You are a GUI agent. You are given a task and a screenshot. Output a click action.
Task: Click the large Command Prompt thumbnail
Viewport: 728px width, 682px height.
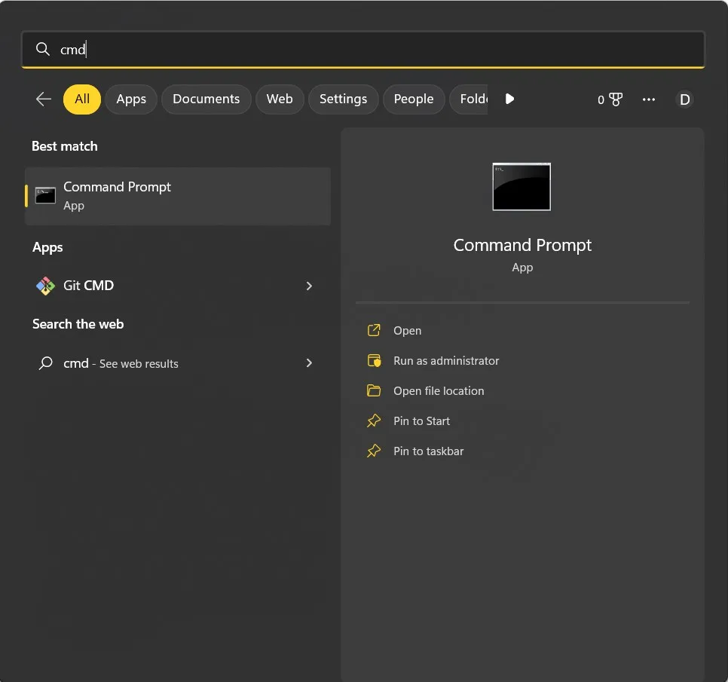pos(522,187)
